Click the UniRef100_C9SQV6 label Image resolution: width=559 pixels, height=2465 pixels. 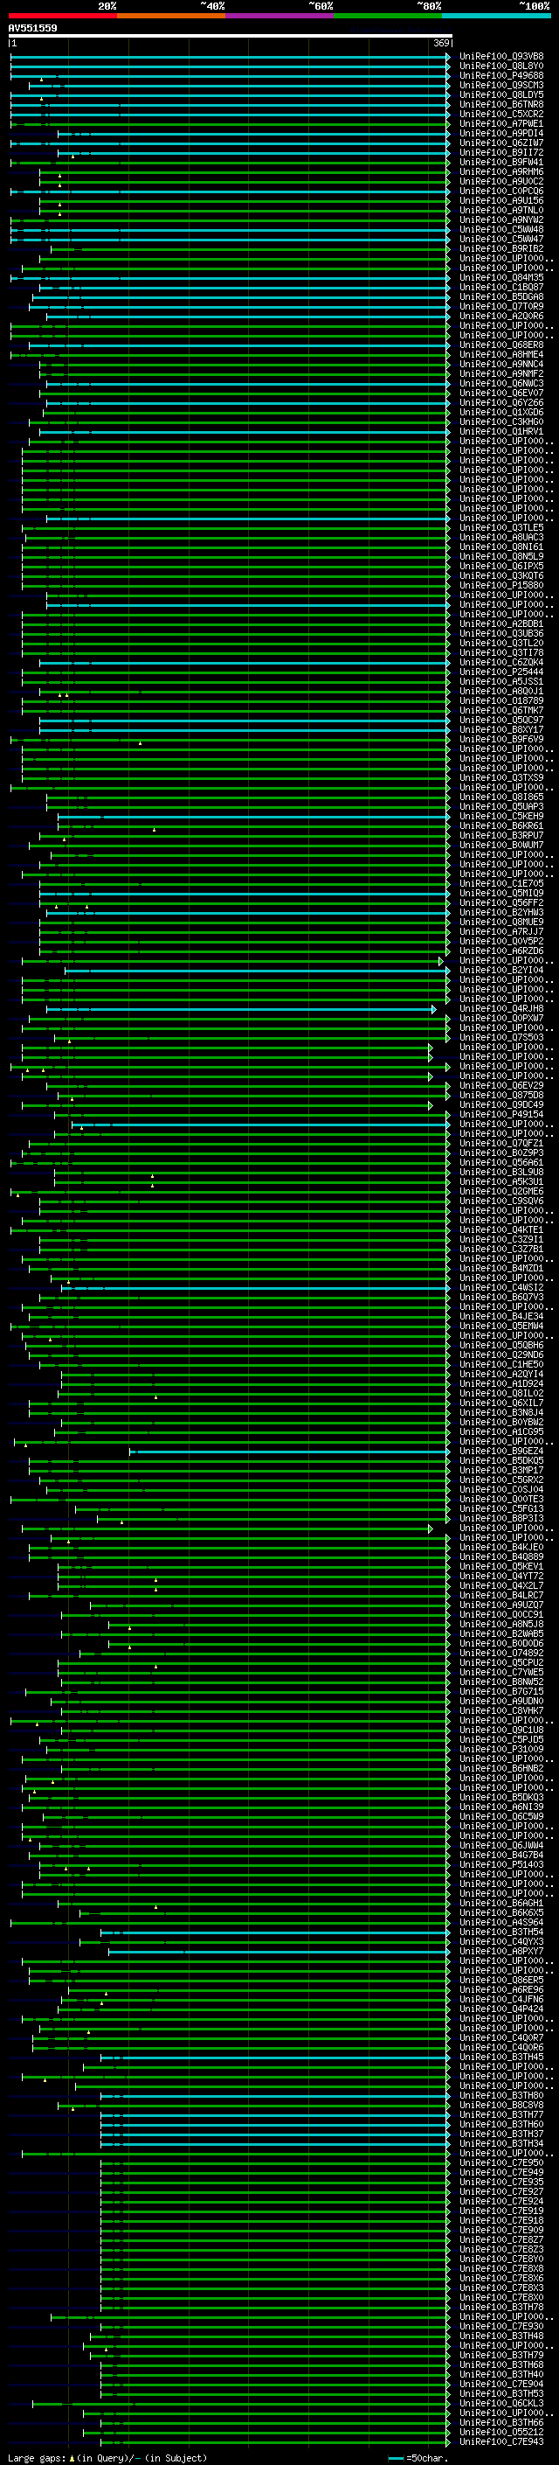click(x=501, y=1201)
